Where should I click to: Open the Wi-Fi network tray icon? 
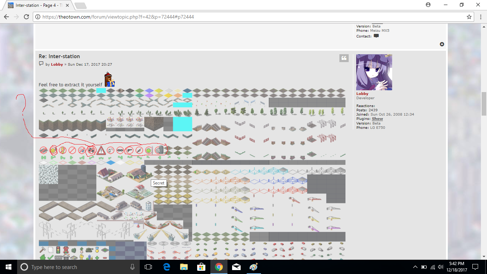click(x=433, y=267)
